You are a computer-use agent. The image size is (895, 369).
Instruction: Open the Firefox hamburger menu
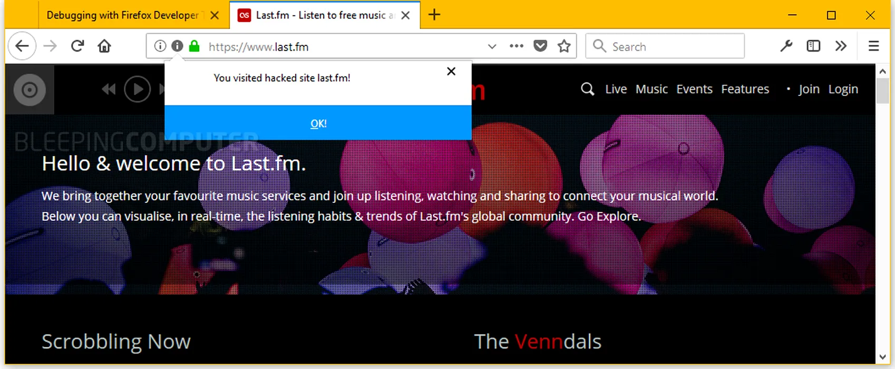(x=873, y=46)
